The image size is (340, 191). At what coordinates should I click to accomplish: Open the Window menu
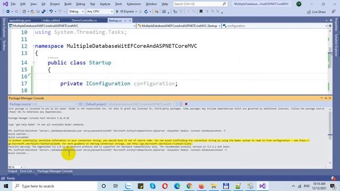pos(151,4)
